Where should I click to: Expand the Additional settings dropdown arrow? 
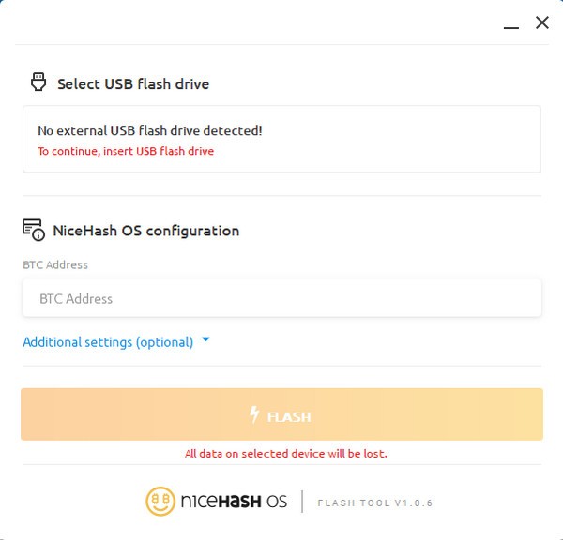pos(205,339)
